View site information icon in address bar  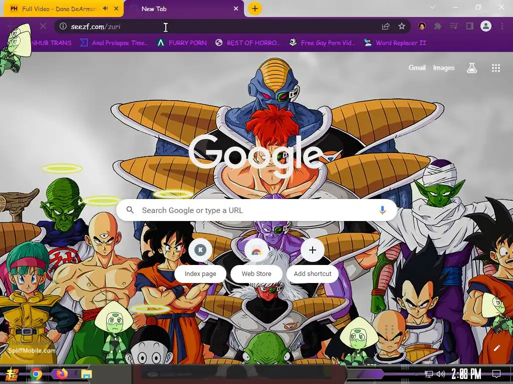[63, 26]
